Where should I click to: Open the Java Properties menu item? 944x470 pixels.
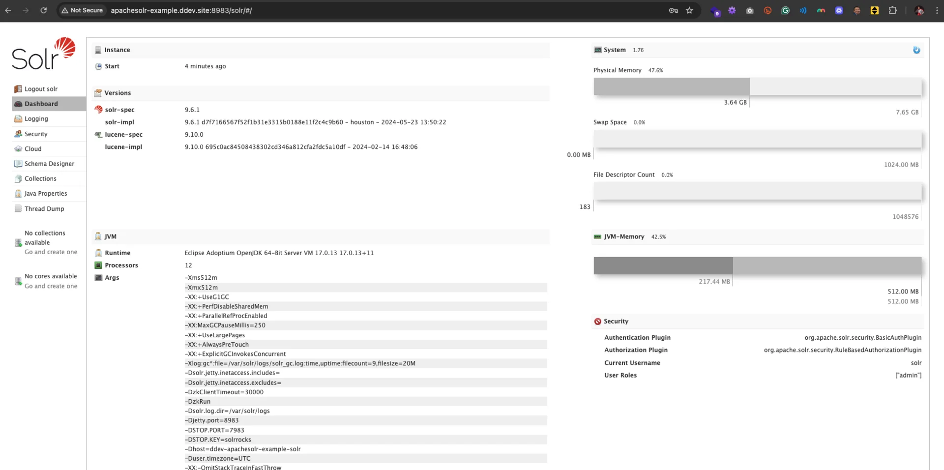click(49, 194)
